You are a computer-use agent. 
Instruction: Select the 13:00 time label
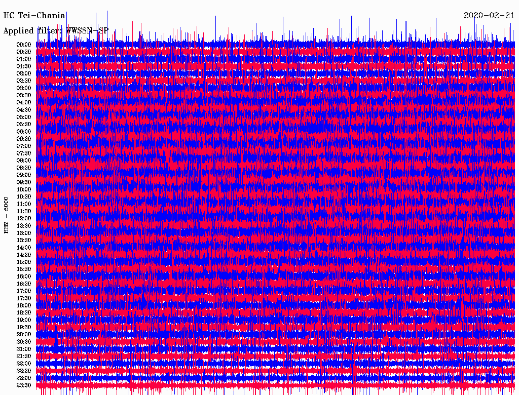[24, 233]
